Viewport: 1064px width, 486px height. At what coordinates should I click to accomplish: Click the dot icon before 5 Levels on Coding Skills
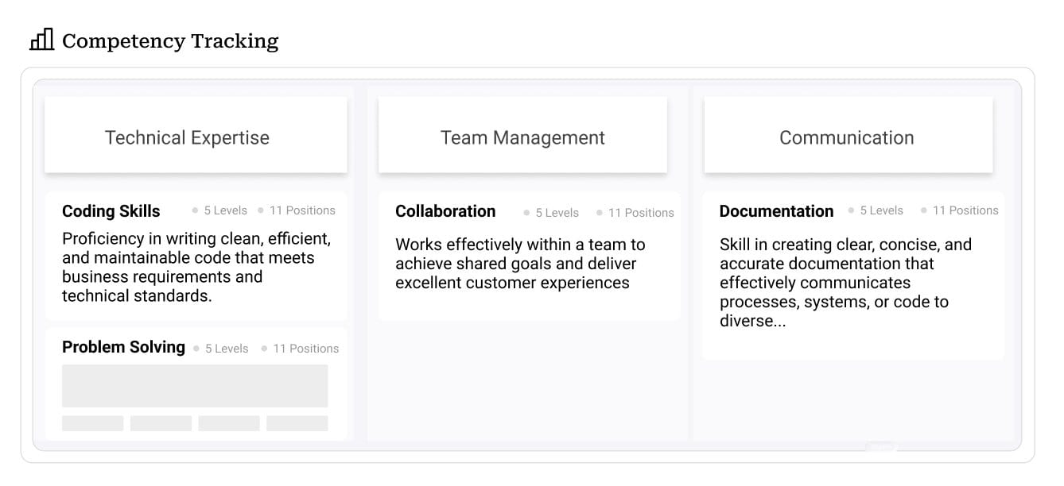pyautogui.click(x=194, y=210)
